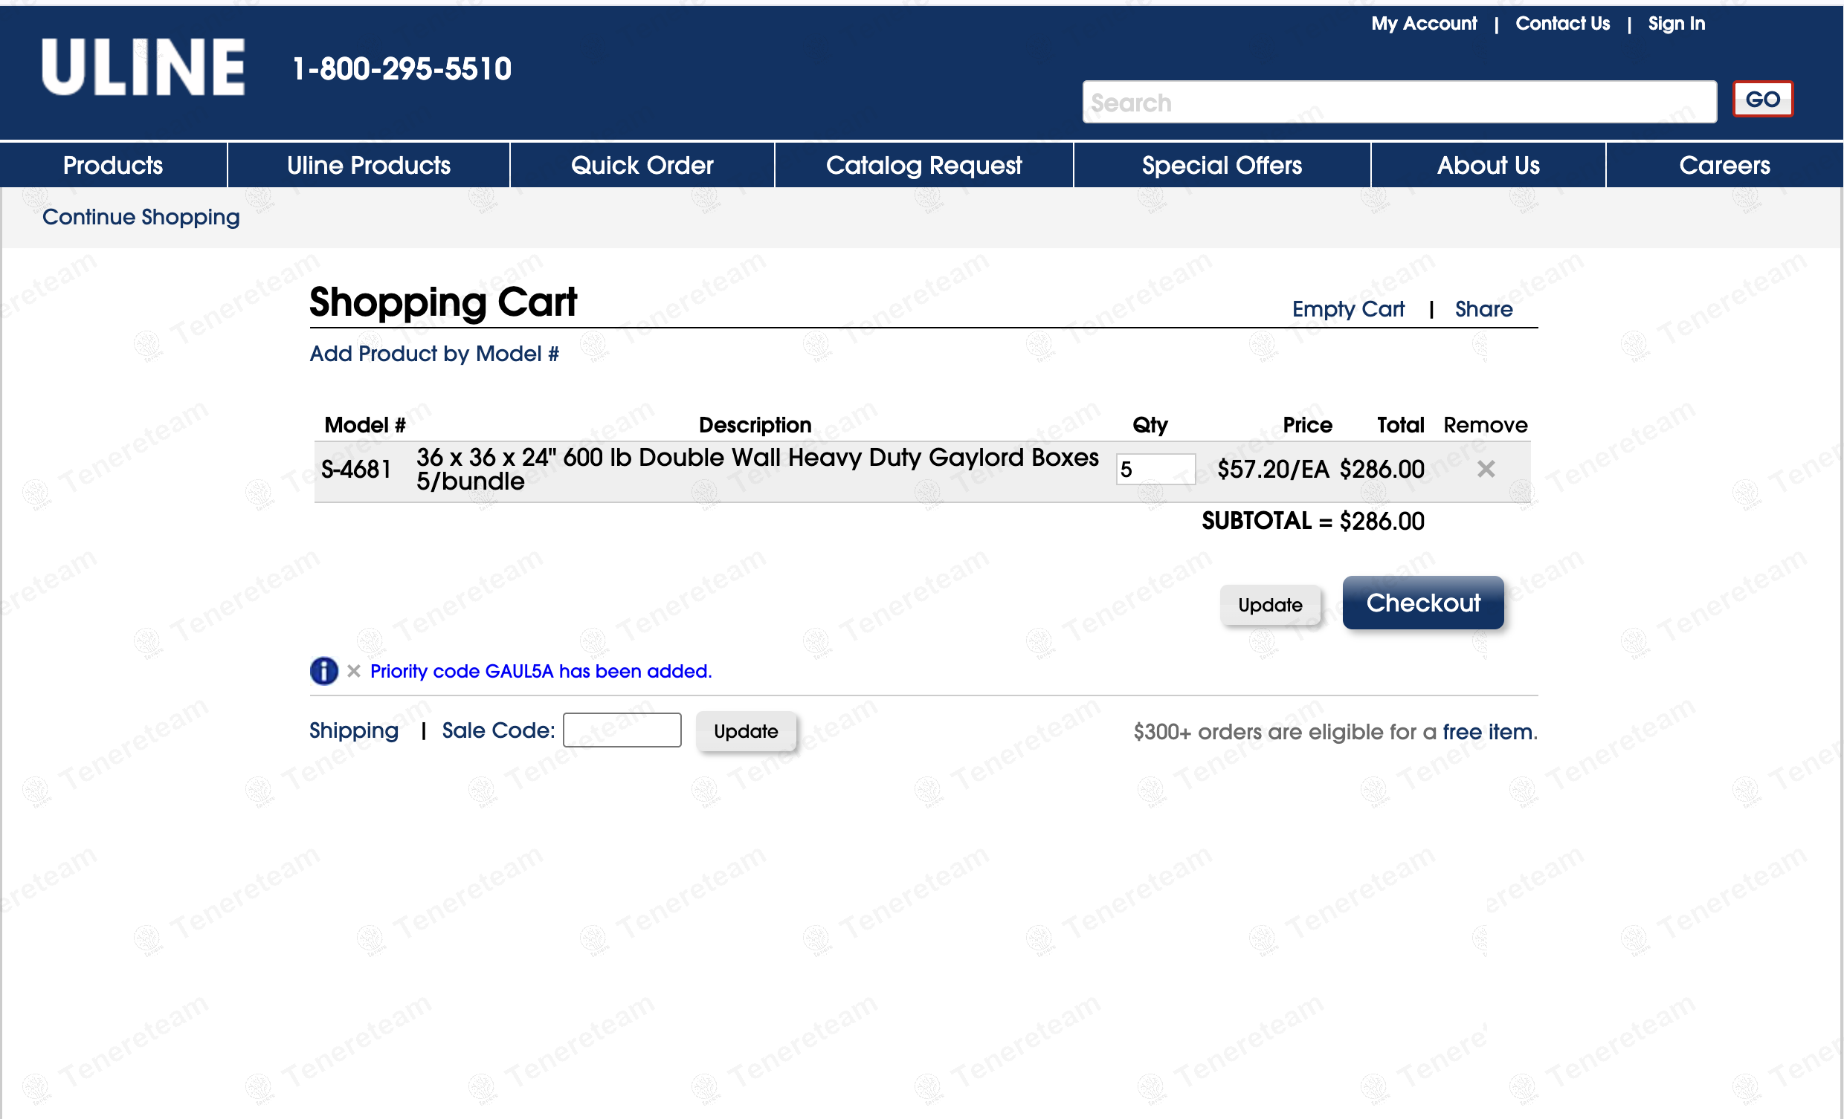Click Update next to the Sale Code field

pos(745,732)
